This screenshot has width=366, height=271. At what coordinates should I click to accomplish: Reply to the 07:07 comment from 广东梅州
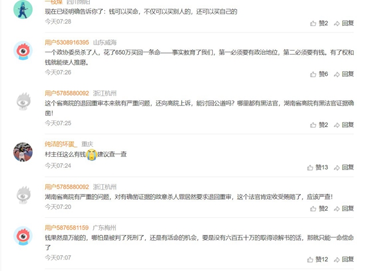click(344, 260)
